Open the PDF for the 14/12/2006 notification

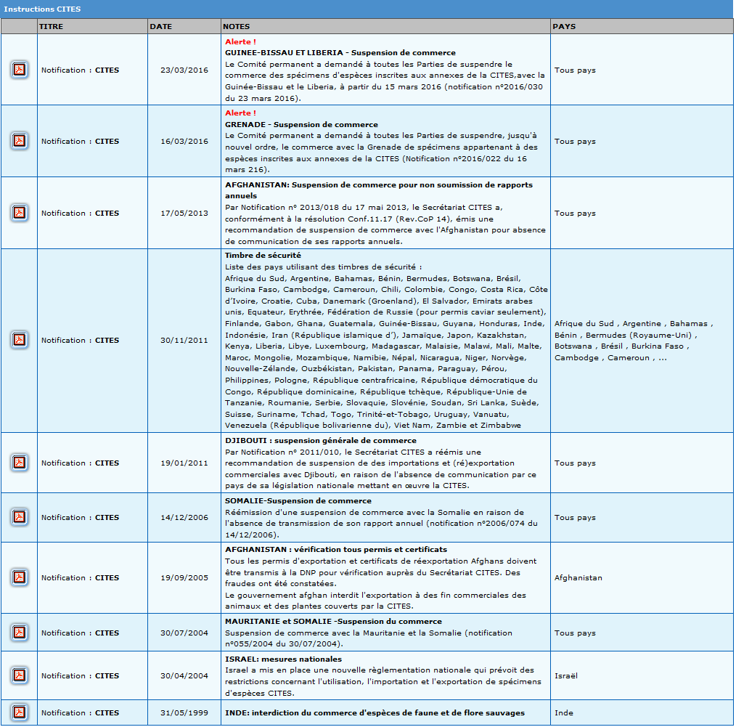click(x=20, y=517)
